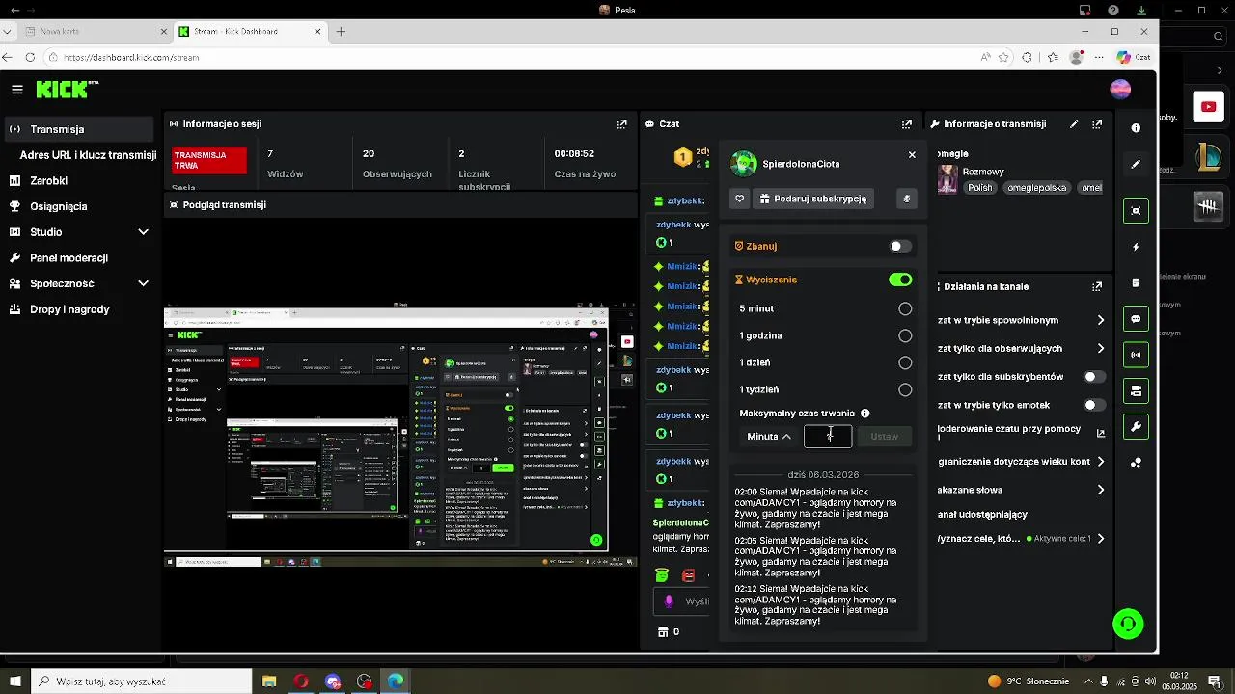Open the shop icon below the chat input
Screen dimensions: 1235x694
(x=663, y=632)
